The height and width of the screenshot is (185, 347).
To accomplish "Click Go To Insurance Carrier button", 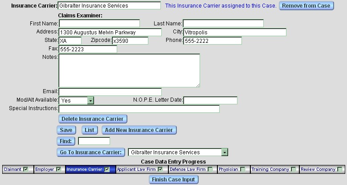I will pos(90,152).
